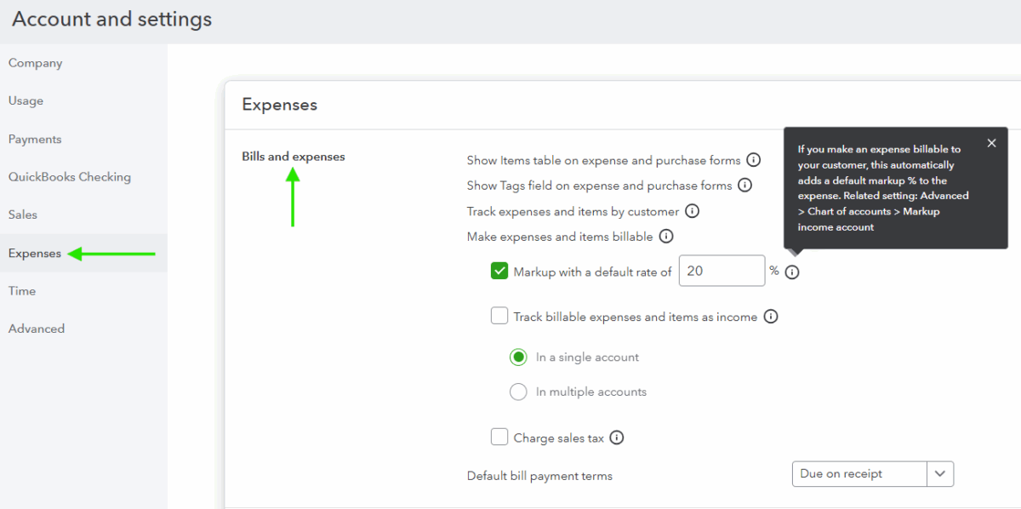1021x509 pixels.
Task: Open the Advanced settings tab
Action: 37,328
